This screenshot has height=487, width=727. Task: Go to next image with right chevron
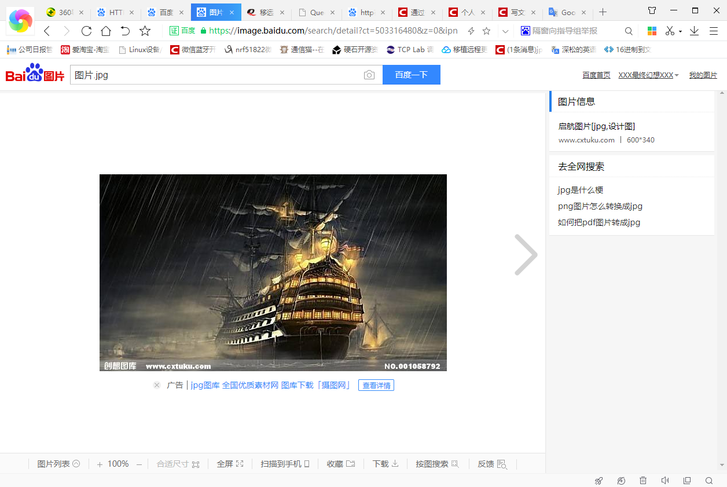click(526, 255)
